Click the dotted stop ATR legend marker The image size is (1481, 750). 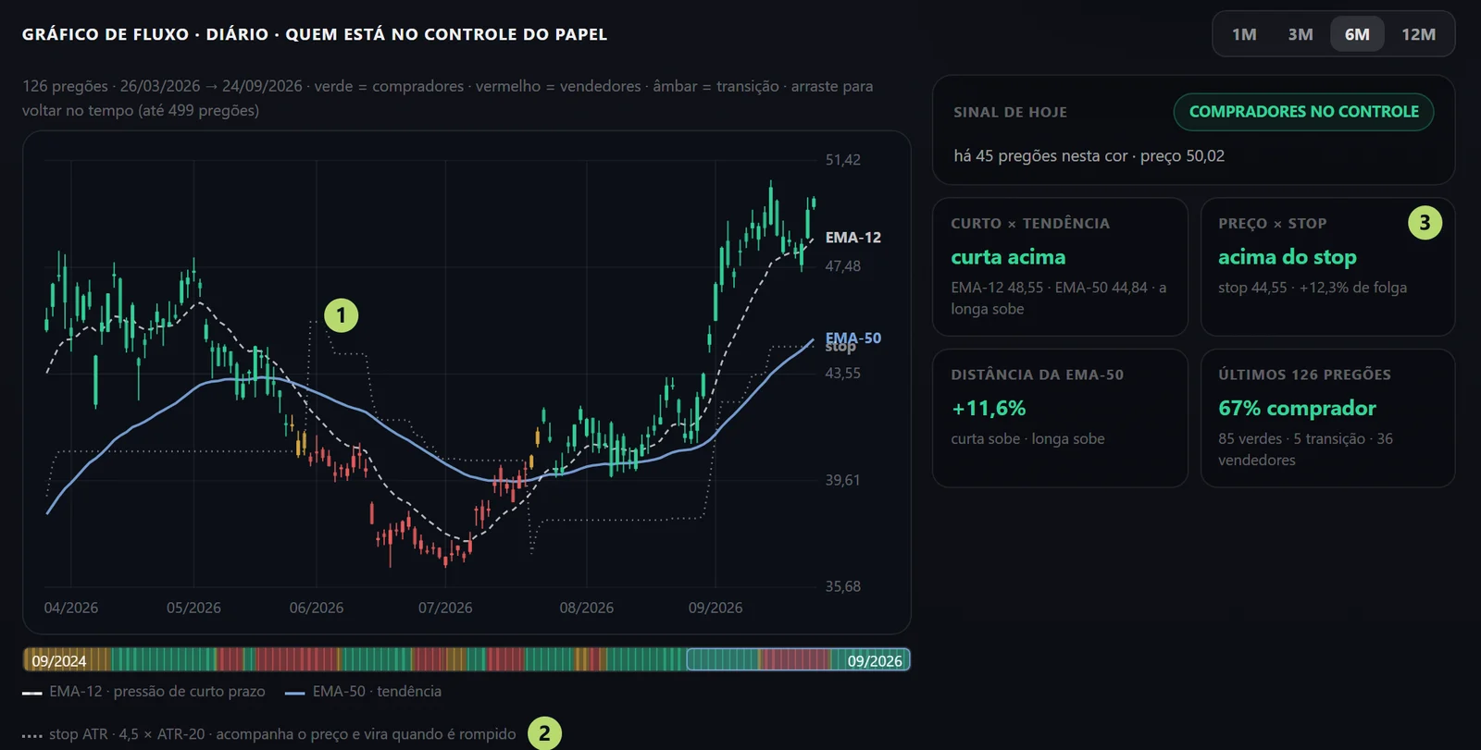[x=32, y=736]
